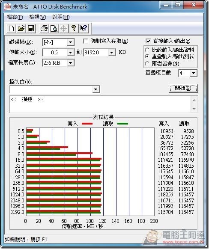Enable the 強制寫入存取 checkbox

(86, 41)
